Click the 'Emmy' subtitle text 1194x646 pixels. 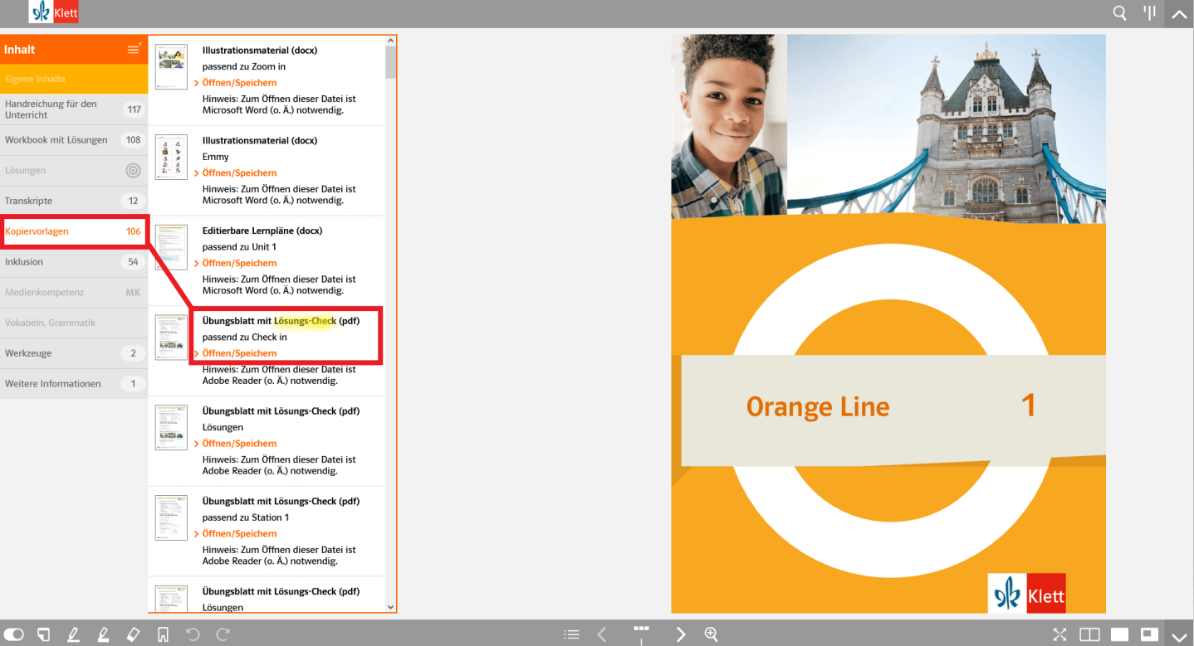pyautogui.click(x=216, y=157)
